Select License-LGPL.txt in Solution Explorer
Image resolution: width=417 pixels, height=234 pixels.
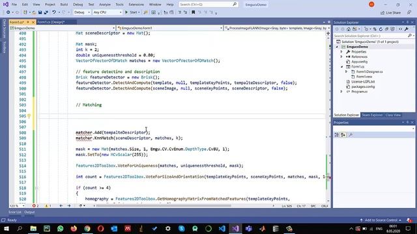click(x=363, y=82)
